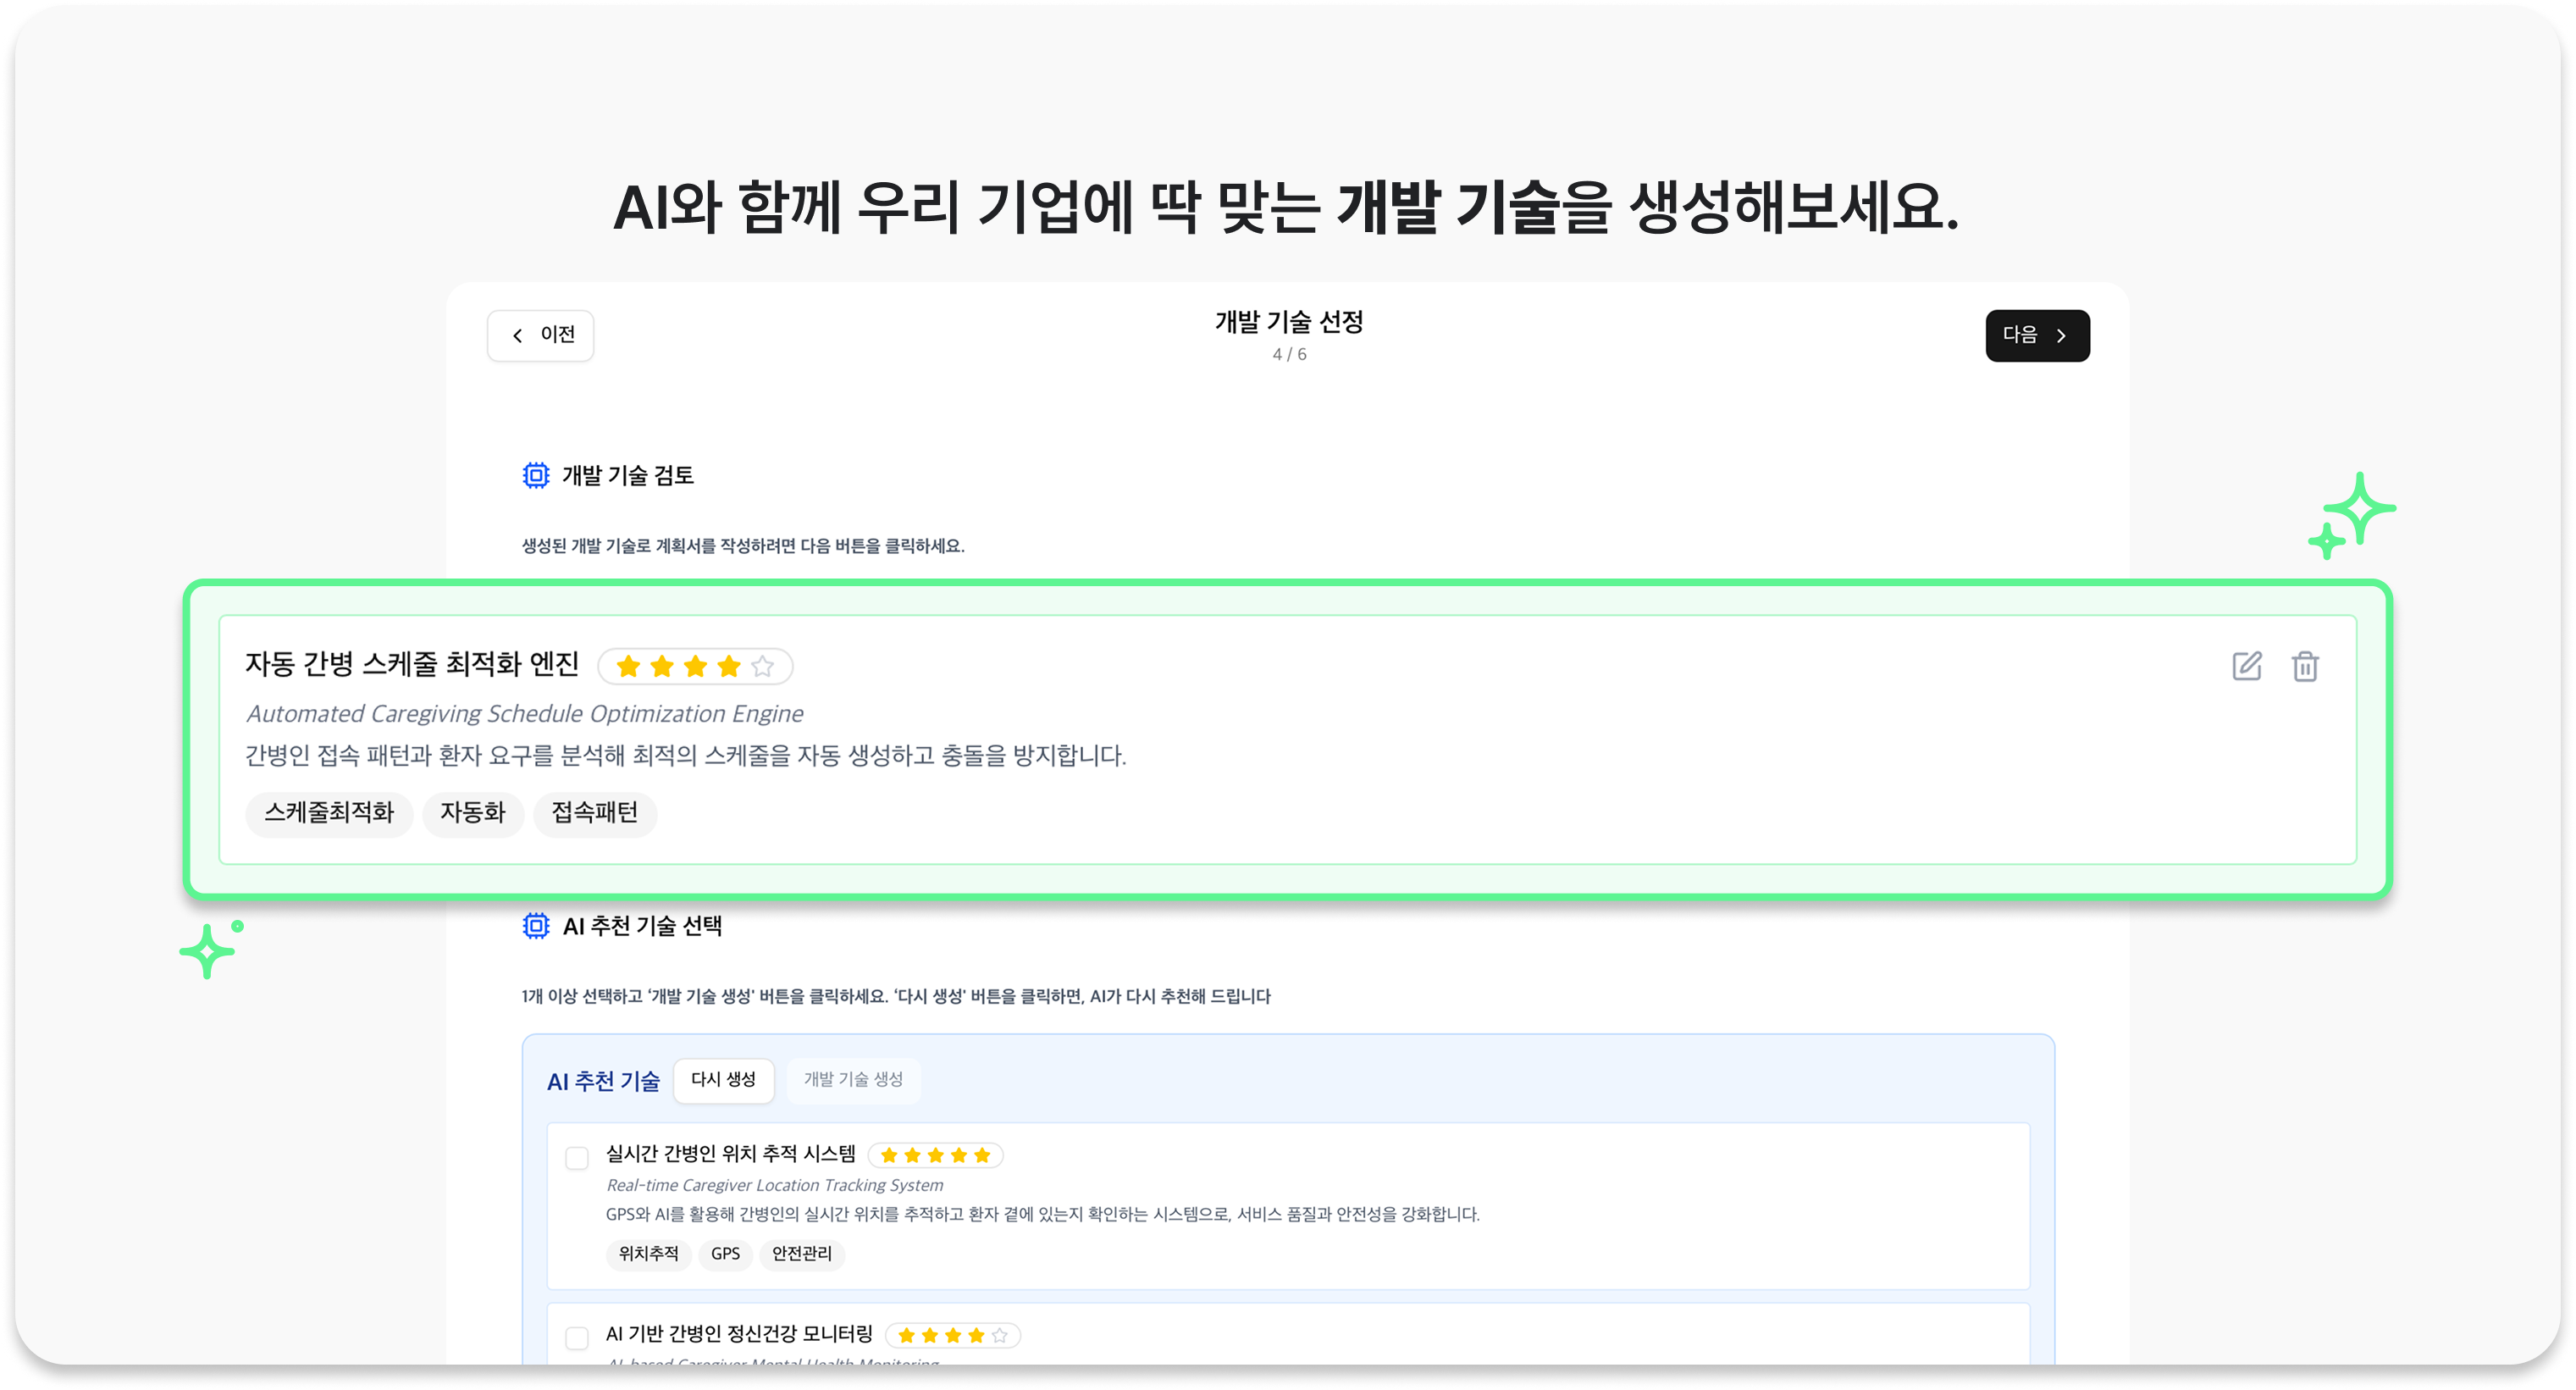Click the edit pencil icon on highlighted card
This screenshot has height=1390, width=2576.
(x=2246, y=666)
